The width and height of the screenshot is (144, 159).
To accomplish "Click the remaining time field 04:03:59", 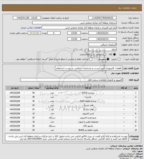I will [x=34, y=33].
